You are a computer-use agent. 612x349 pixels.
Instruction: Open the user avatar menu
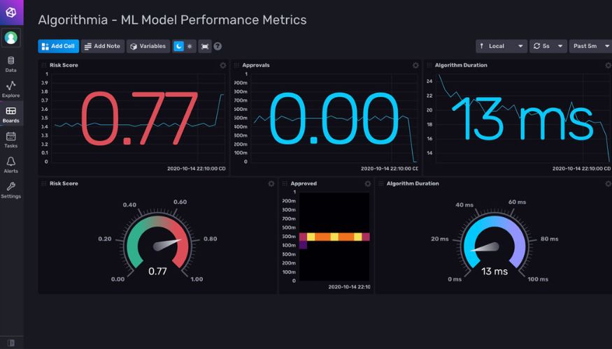pos(11,38)
